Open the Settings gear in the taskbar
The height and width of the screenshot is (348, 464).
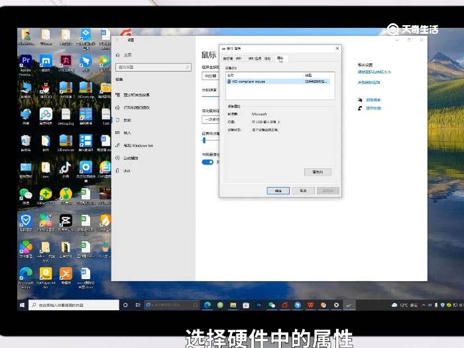click(x=336, y=305)
